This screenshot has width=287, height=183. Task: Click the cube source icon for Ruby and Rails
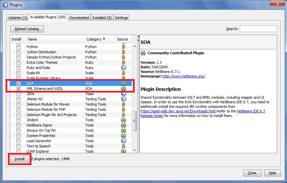[124, 68]
